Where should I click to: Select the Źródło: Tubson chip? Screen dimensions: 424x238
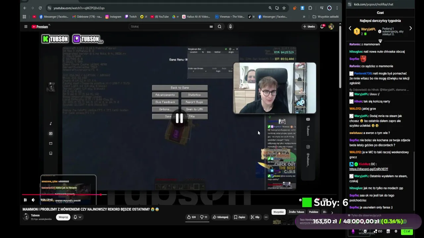tap(296, 212)
